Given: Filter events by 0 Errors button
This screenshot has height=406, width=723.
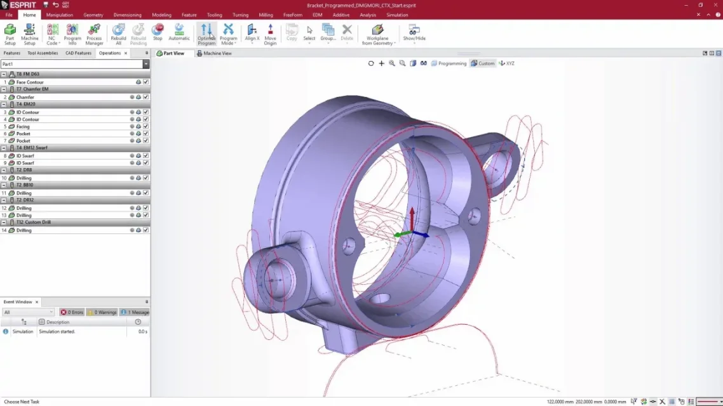Looking at the screenshot, I should 72,312.
